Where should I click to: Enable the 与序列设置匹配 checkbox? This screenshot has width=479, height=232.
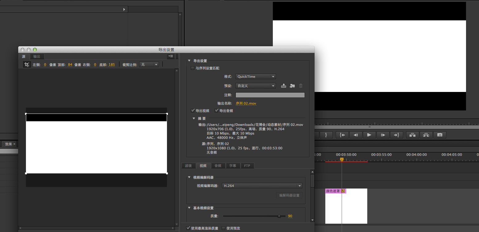click(x=193, y=68)
